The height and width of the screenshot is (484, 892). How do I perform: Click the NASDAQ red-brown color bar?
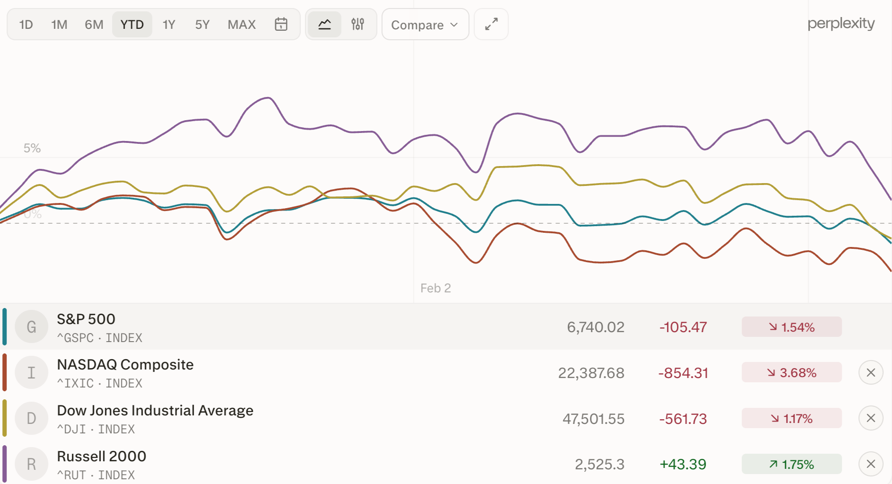[4, 372]
